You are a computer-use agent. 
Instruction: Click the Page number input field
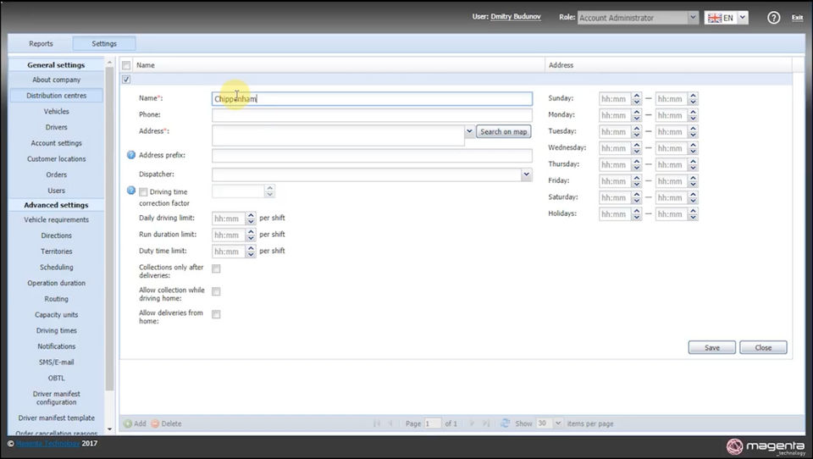(x=433, y=423)
